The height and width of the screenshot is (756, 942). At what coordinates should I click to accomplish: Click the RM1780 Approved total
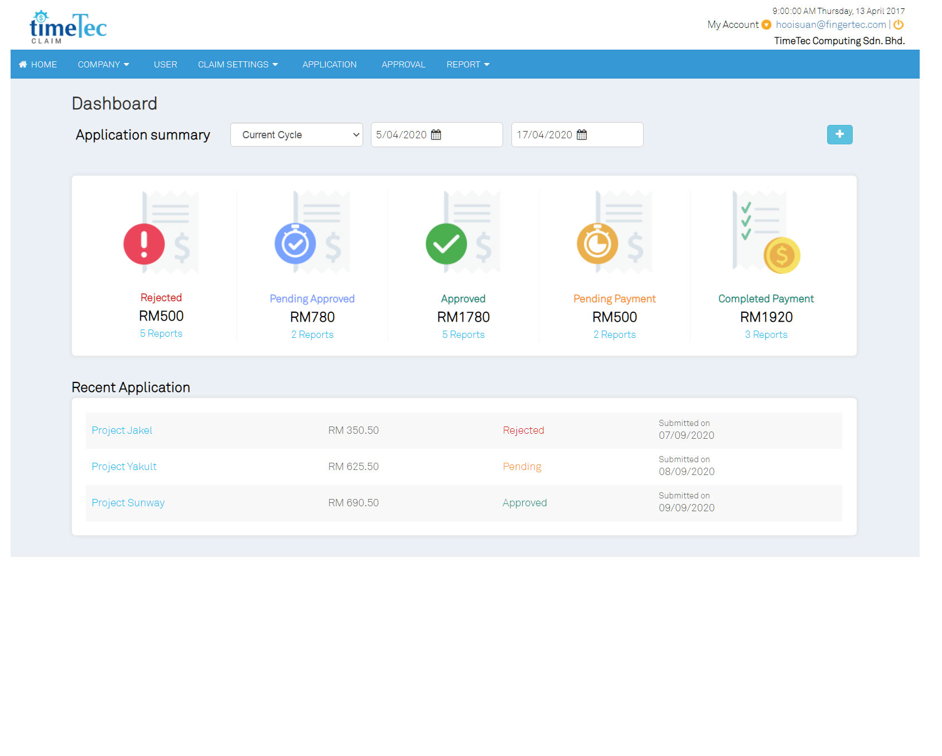[x=463, y=317]
